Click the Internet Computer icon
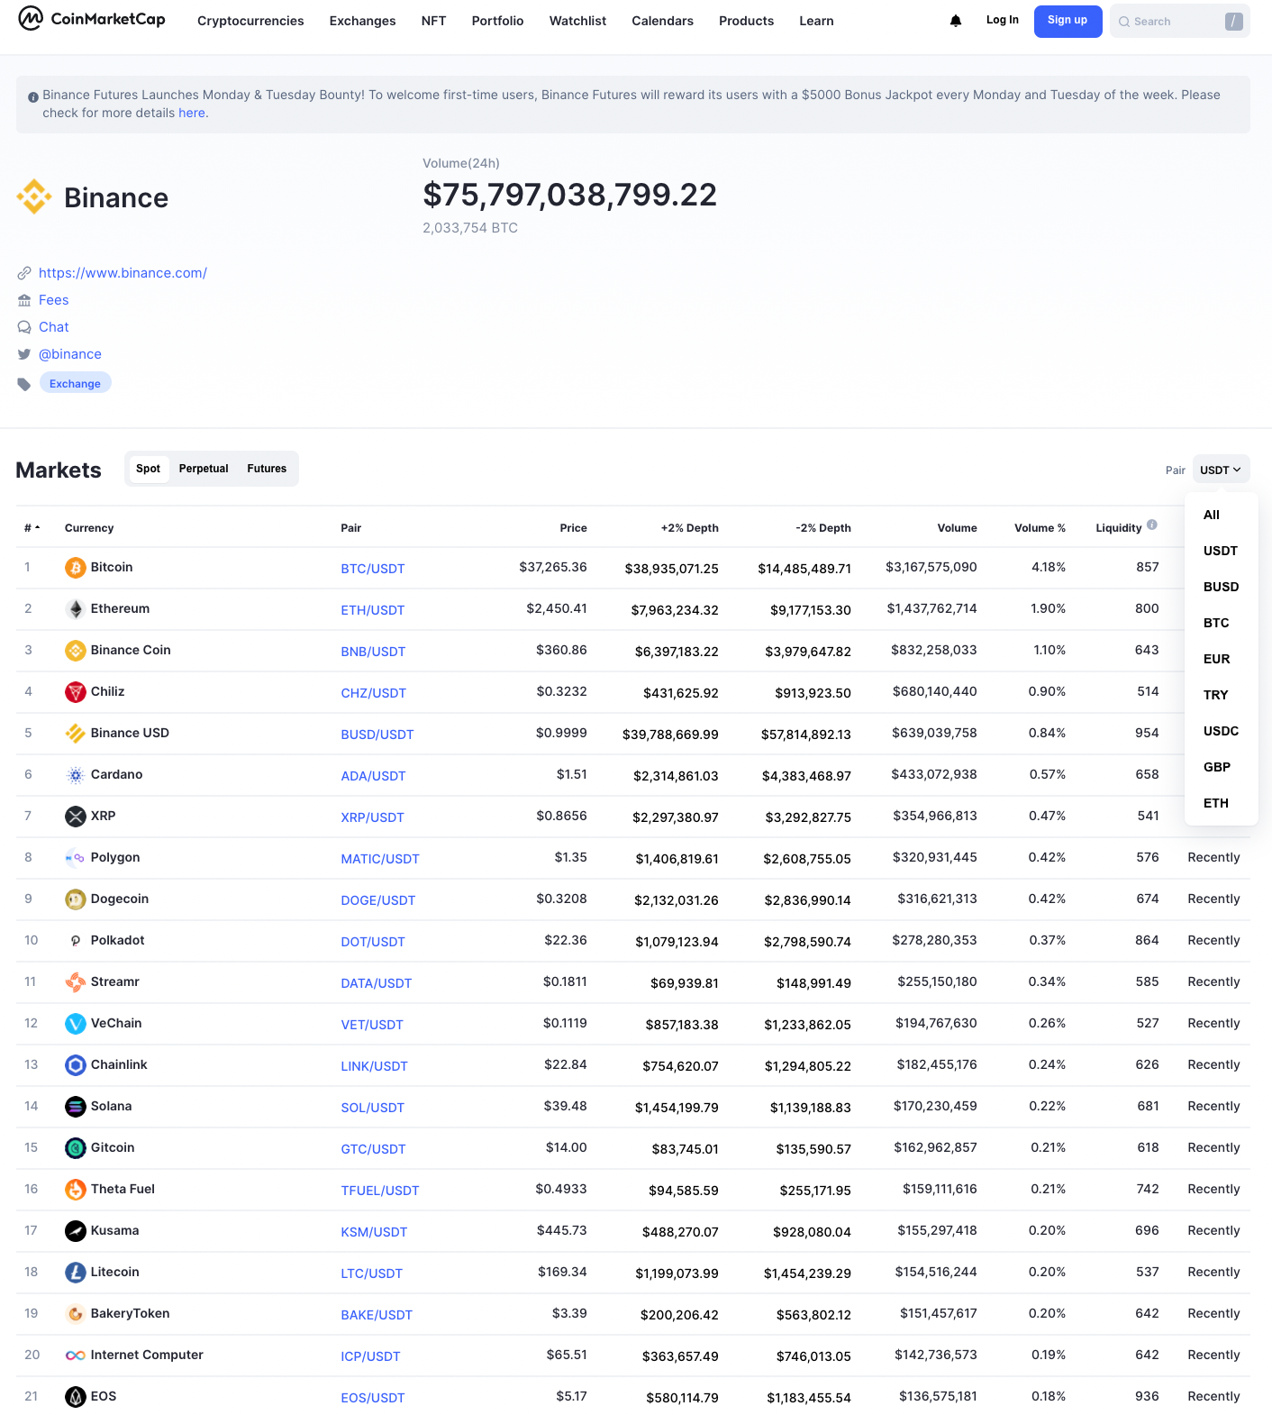1272x1415 pixels. 76,1356
